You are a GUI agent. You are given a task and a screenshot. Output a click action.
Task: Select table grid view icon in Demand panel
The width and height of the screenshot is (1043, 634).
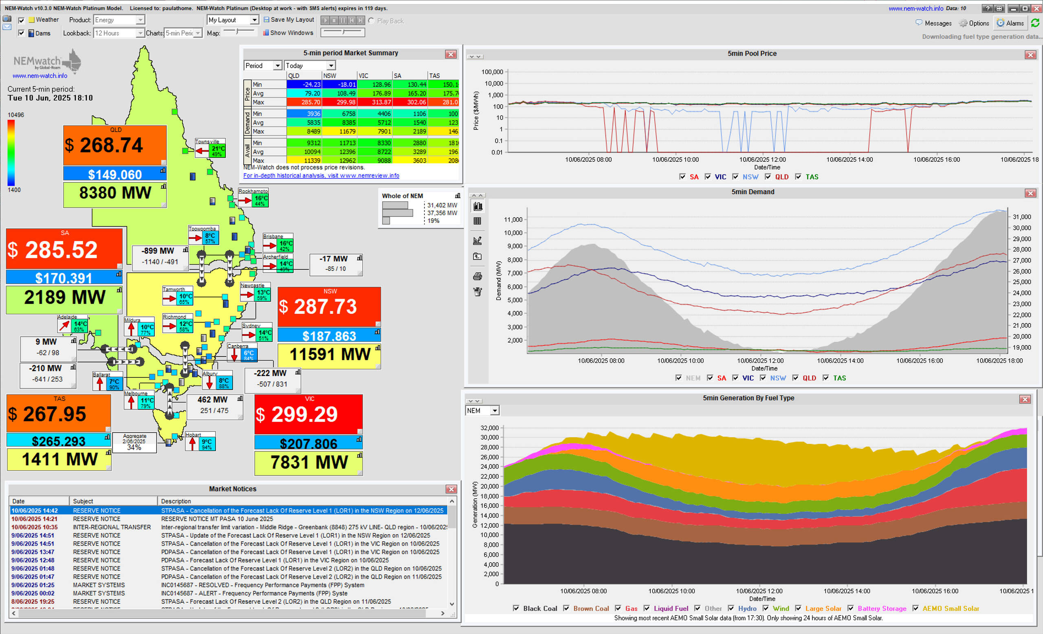point(477,221)
